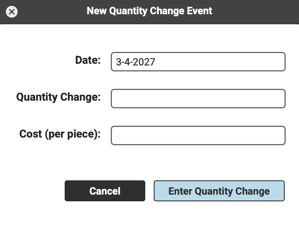This screenshot has width=299, height=229.
Task: Click the X icon in the title bar
Action: point(12,12)
